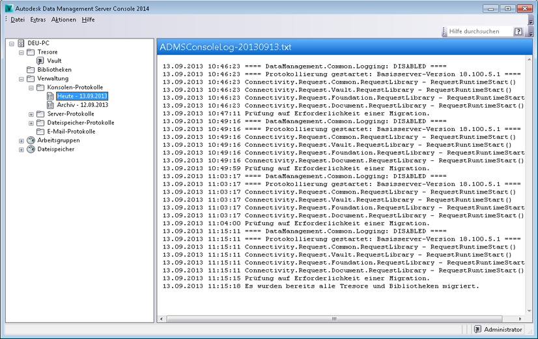Open the Extras menu
538x339 pixels.
coord(38,20)
